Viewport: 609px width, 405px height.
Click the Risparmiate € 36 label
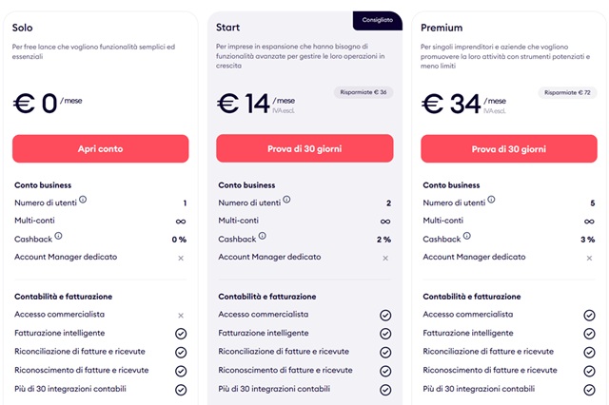coord(363,92)
